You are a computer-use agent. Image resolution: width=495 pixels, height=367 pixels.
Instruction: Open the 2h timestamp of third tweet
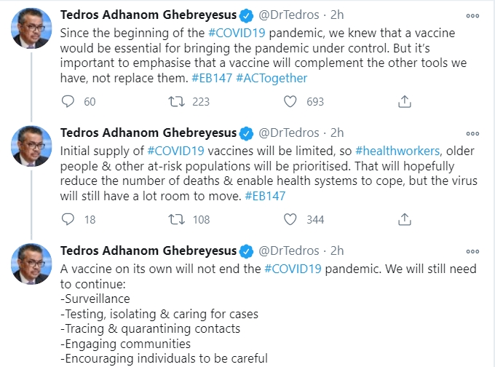click(337, 250)
